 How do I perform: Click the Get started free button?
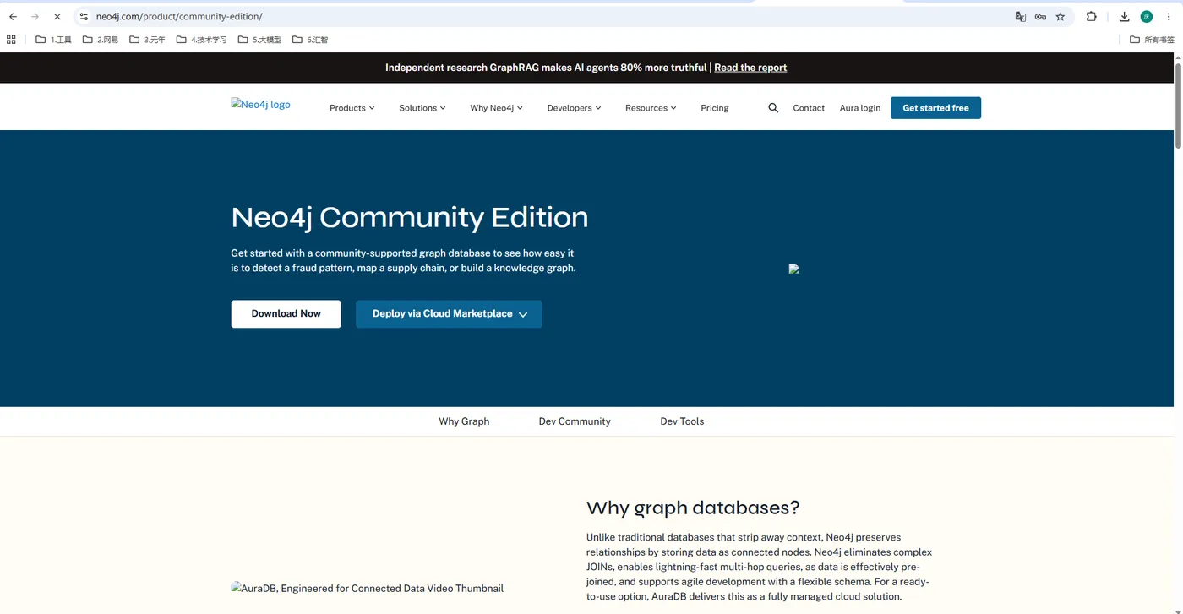[x=935, y=108]
